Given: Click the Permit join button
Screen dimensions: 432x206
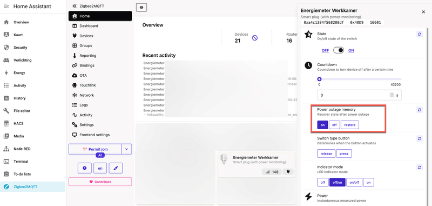Looking at the screenshot, I should (x=95, y=149).
